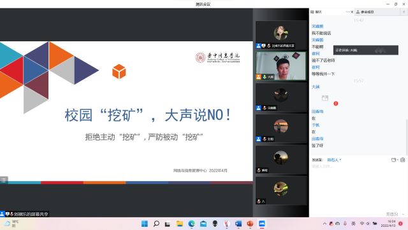The image size is (408, 230).
Task: Select the top participant video tile
Action: 280,35
